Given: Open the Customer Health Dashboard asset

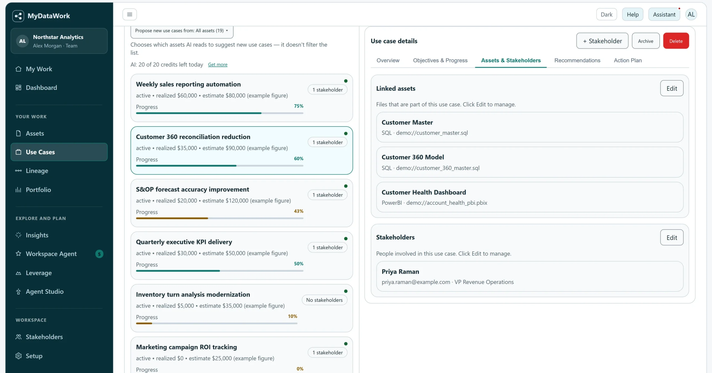Looking at the screenshot, I should (530, 197).
